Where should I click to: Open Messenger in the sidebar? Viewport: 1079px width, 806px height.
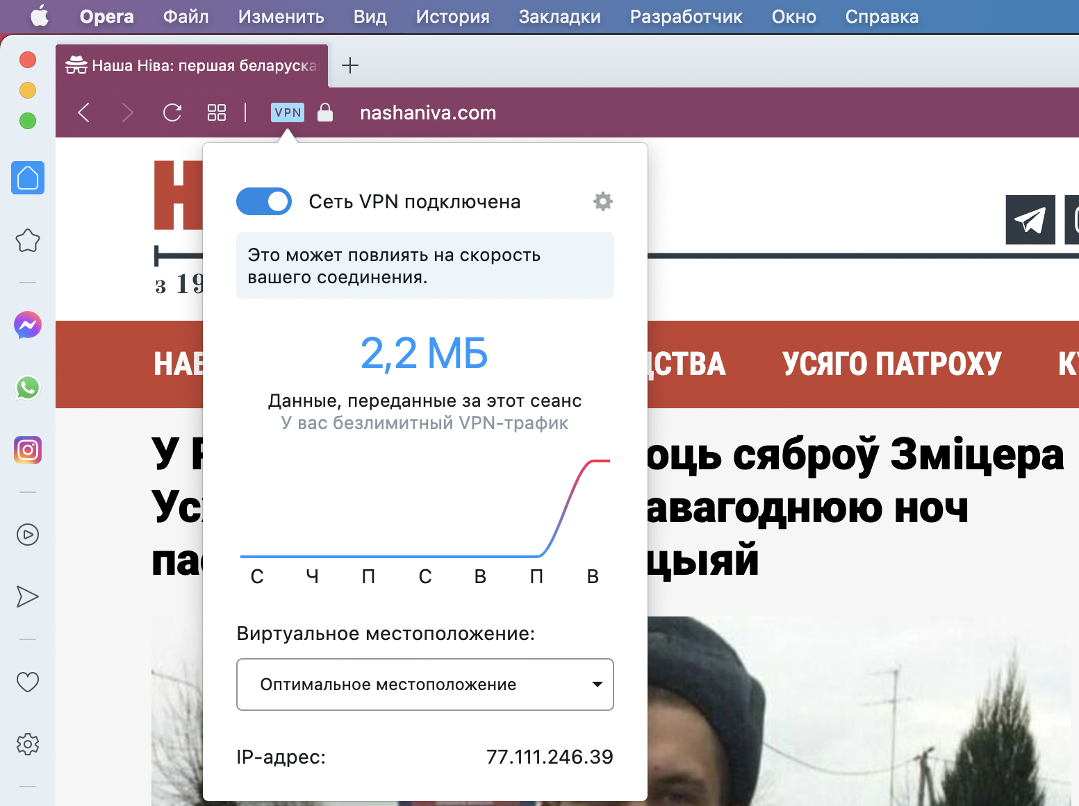point(28,325)
